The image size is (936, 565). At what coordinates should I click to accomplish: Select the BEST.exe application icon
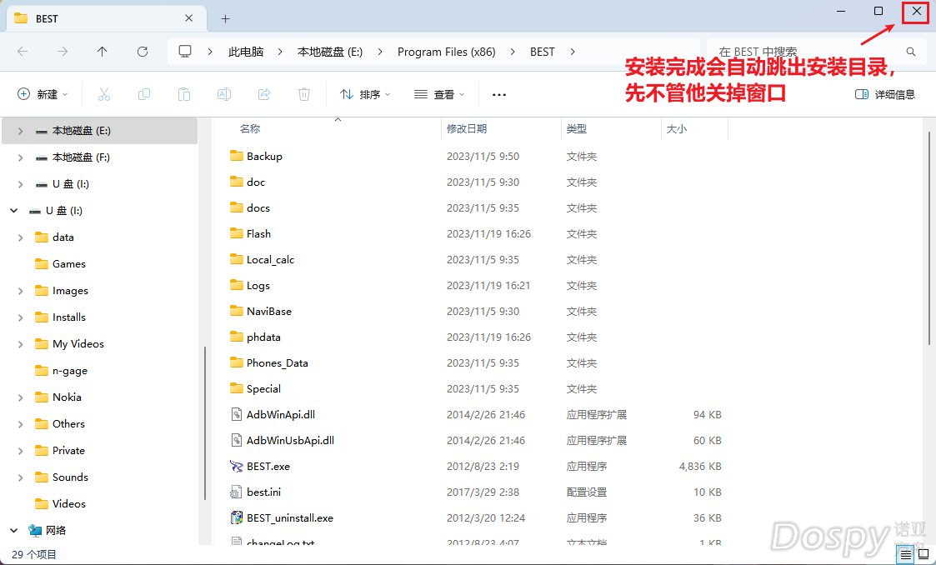point(237,467)
